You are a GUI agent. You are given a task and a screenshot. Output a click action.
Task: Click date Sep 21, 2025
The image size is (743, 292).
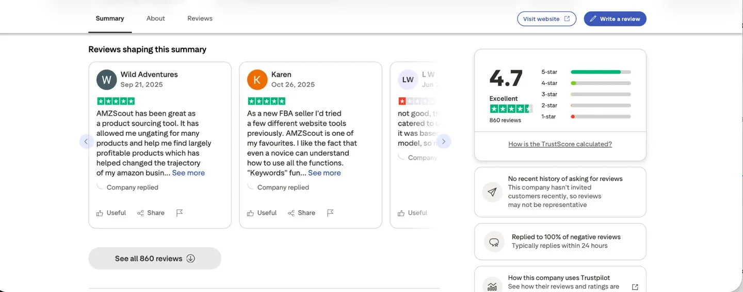pyautogui.click(x=141, y=84)
